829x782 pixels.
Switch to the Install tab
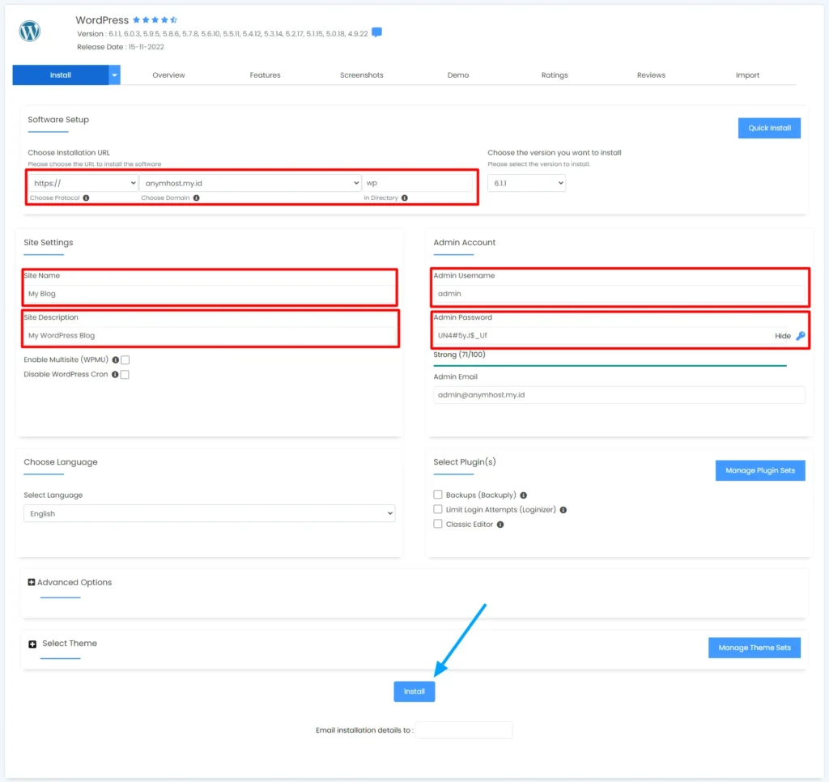(60, 75)
